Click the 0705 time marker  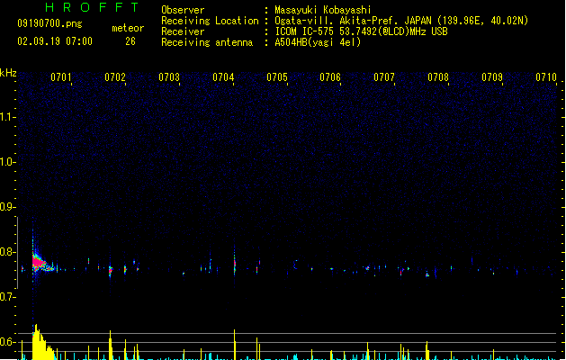(x=277, y=76)
